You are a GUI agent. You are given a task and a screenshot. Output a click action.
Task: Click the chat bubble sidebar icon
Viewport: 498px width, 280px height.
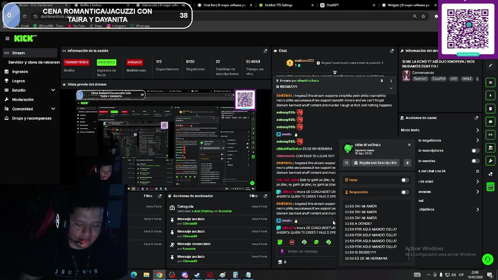coord(491,122)
